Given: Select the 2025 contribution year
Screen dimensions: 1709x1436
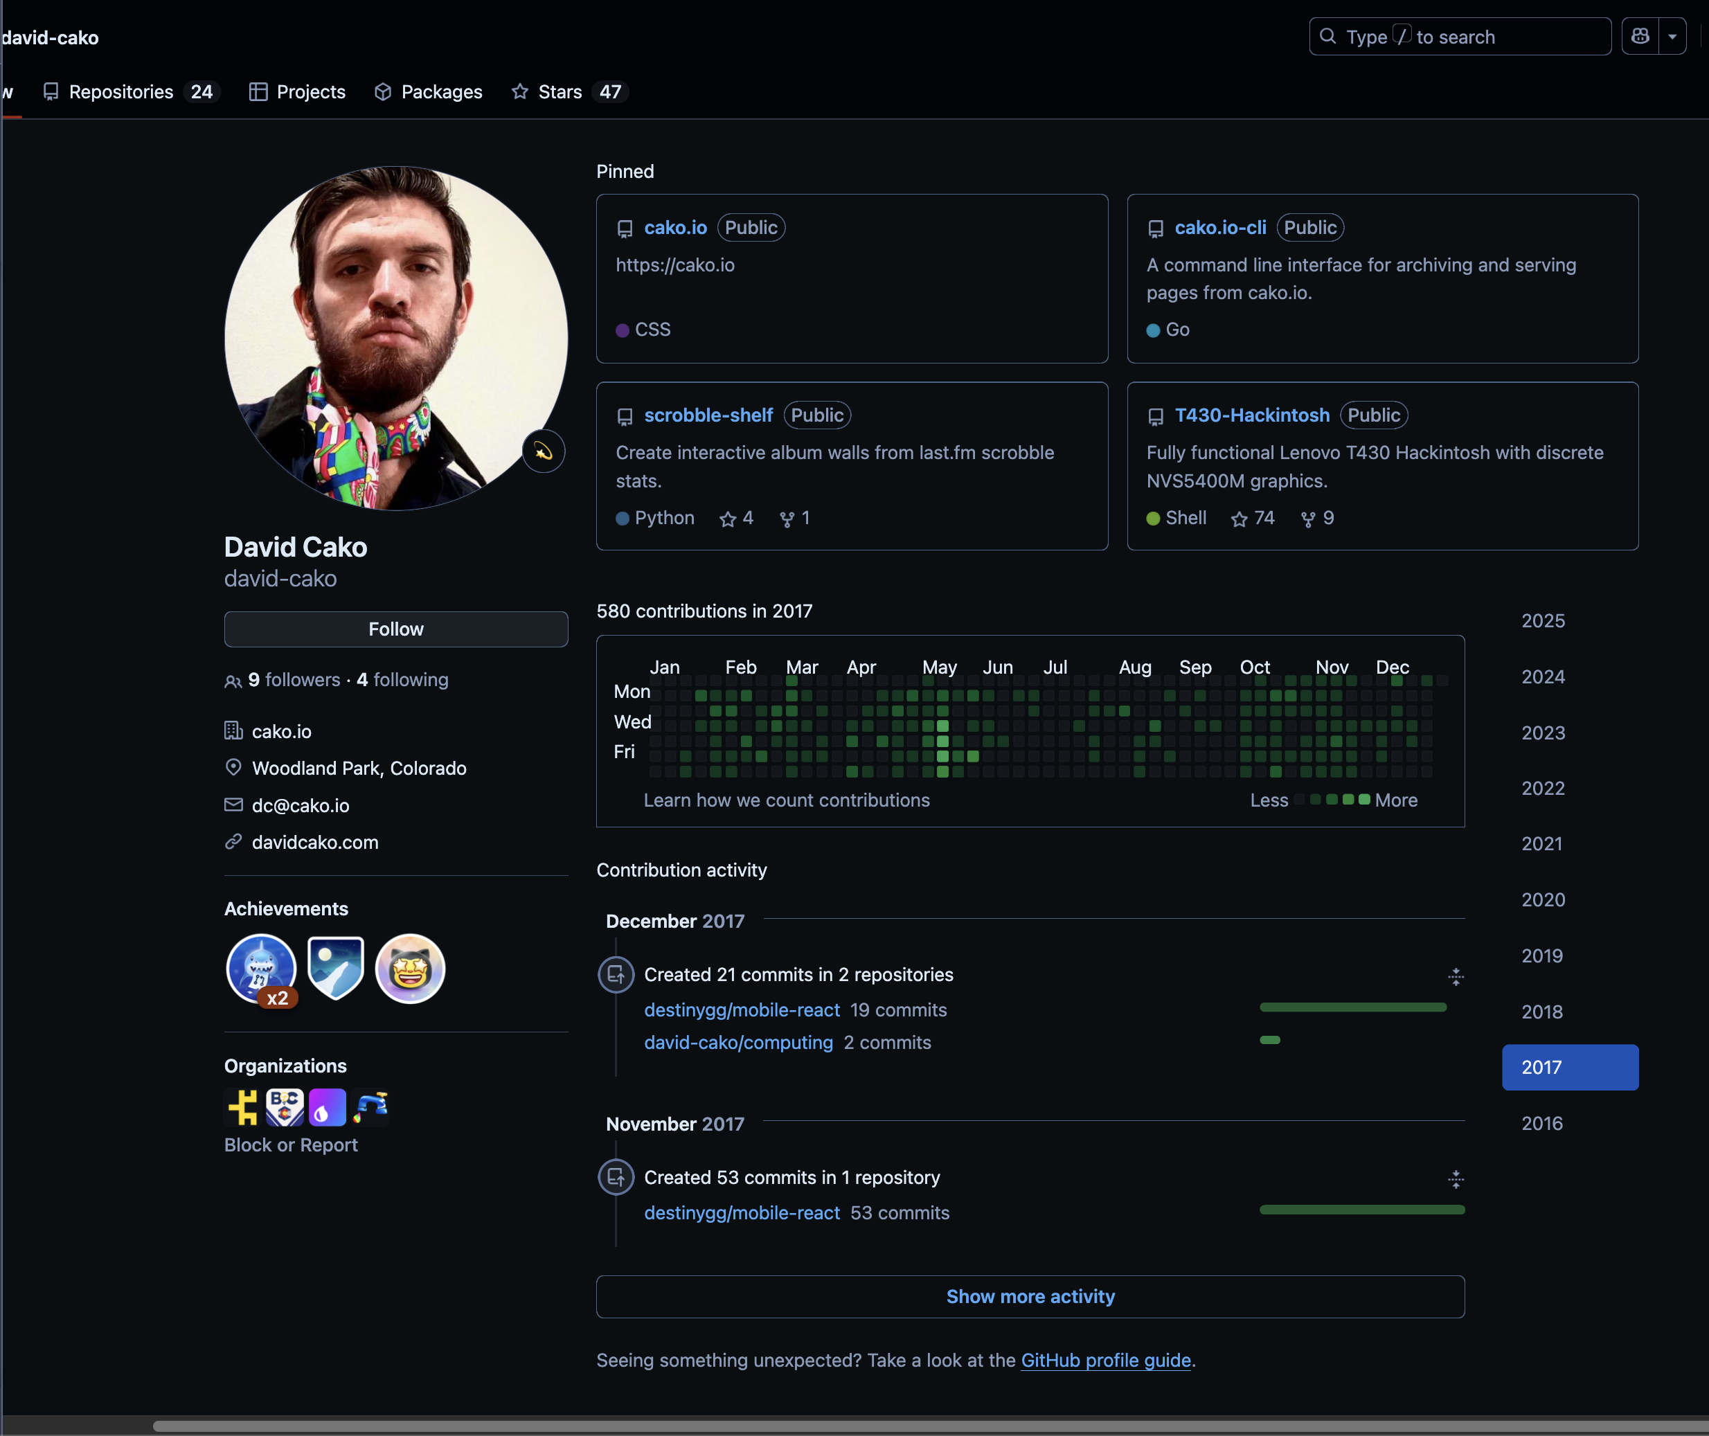Looking at the screenshot, I should pos(1570,621).
